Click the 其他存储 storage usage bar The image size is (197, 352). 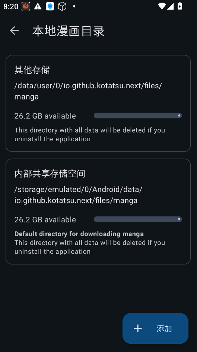coord(138,115)
